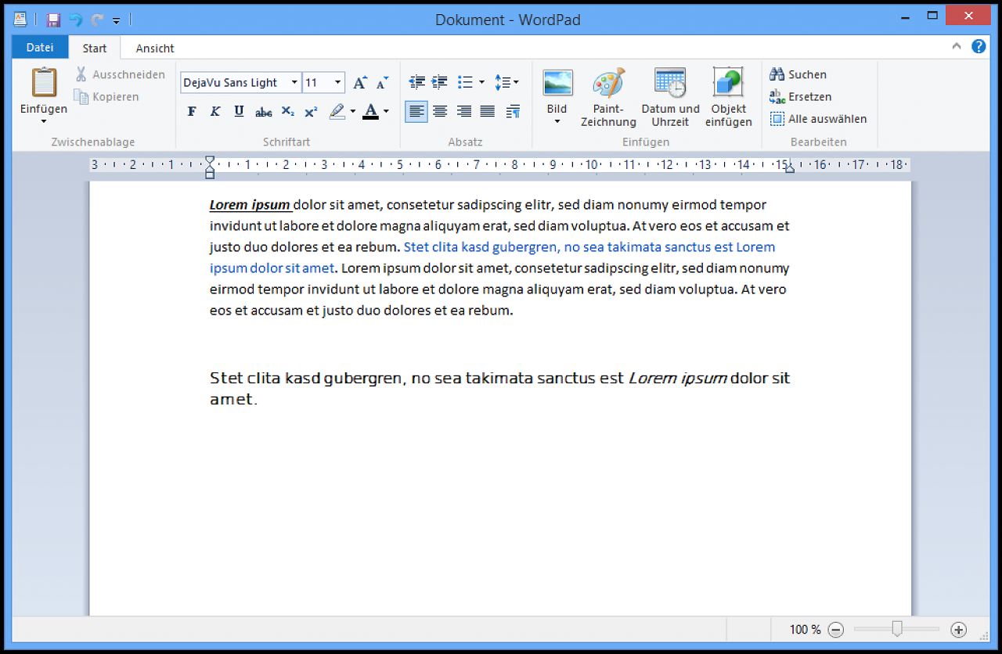Toggle strikethrough formatting
1002x654 pixels.
coord(264,111)
